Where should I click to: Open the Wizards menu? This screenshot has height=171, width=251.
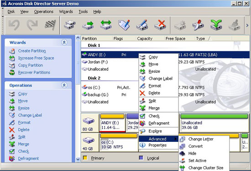pyautogui.click(x=66, y=12)
